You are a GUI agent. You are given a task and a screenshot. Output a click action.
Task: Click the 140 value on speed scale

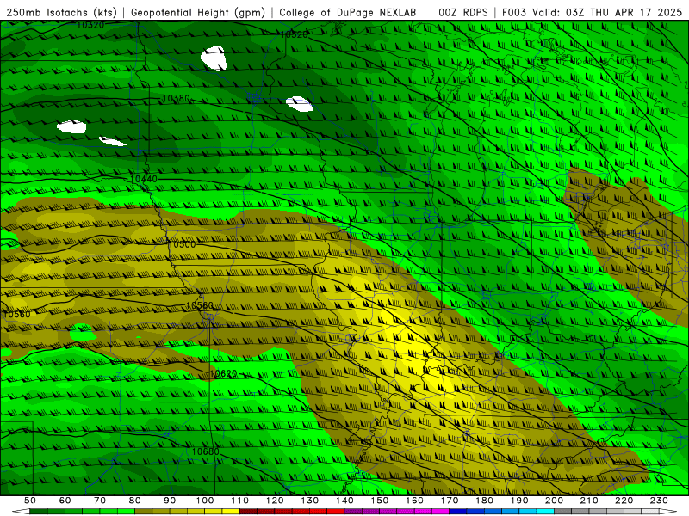tap(344, 501)
